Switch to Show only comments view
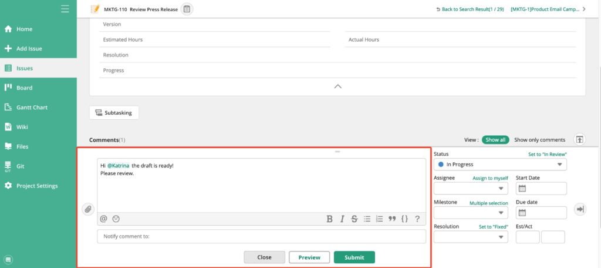This screenshot has height=268, width=601. [x=540, y=140]
